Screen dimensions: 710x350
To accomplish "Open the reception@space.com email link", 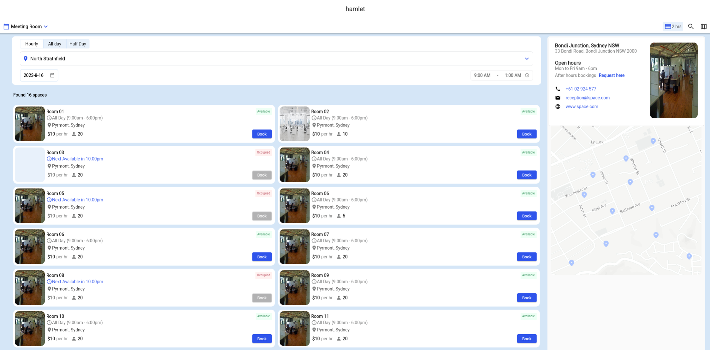I will [587, 98].
